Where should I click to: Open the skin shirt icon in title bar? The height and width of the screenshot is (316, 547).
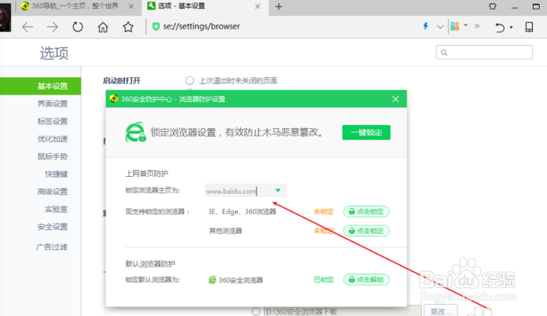point(492,6)
